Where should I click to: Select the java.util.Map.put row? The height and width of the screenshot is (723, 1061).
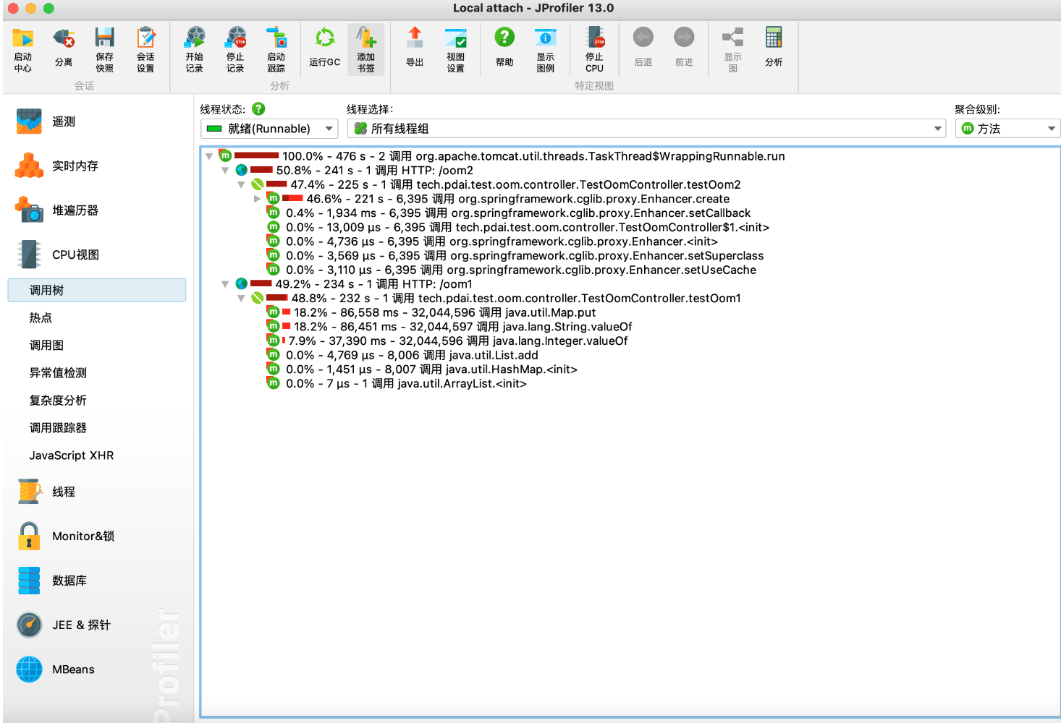click(x=431, y=312)
